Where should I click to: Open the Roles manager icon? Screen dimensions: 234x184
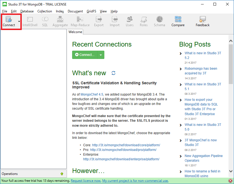click(x=143, y=21)
